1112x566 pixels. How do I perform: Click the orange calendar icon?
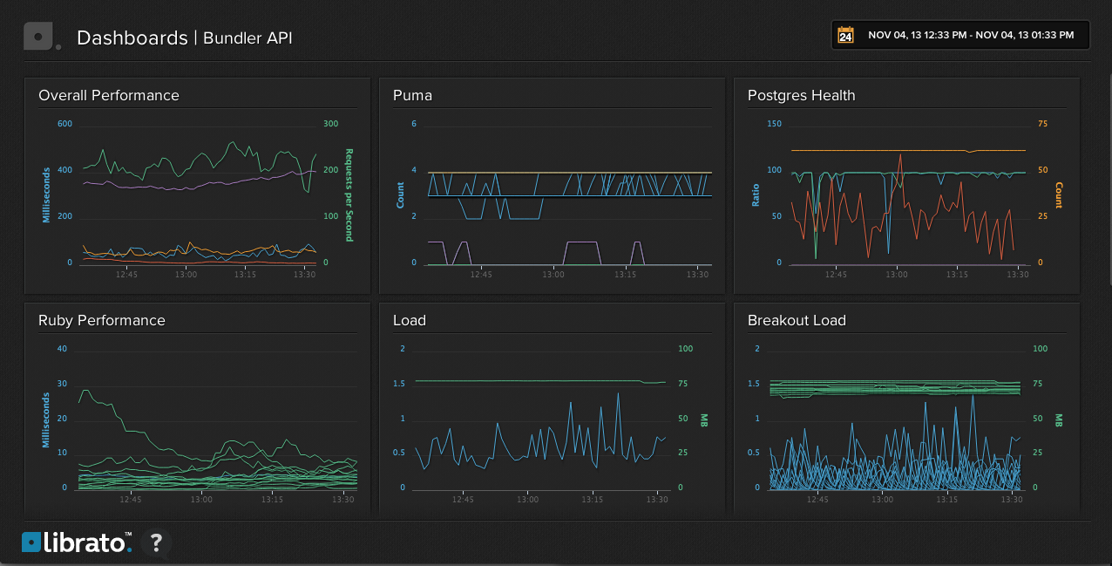click(x=845, y=35)
